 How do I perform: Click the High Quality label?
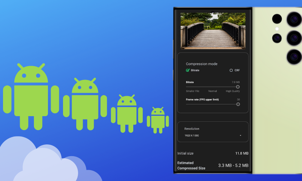[233, 91]
